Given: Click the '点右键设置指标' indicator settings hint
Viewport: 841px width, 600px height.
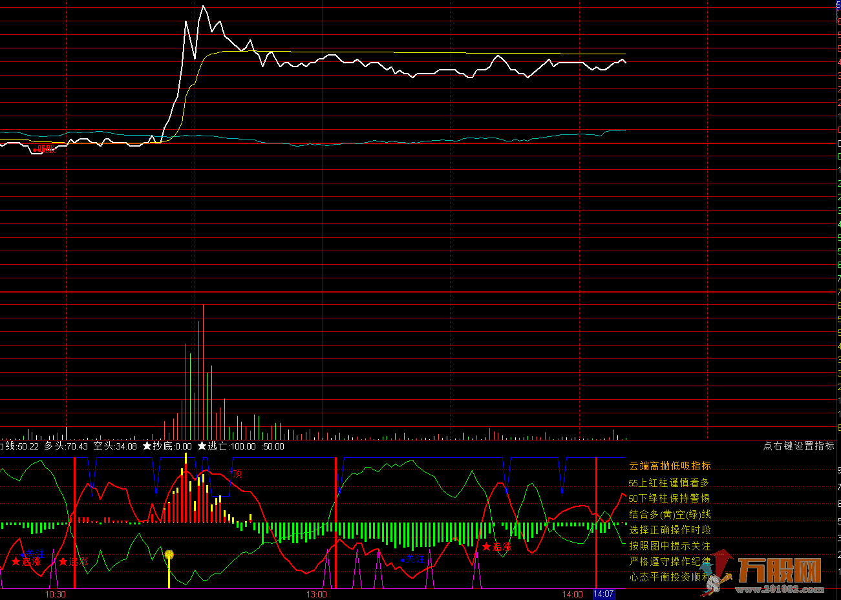Looking at the screenshot, I should point(798,446).
